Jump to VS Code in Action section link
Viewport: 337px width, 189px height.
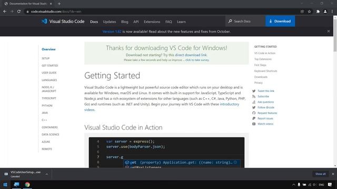[264, 53]
